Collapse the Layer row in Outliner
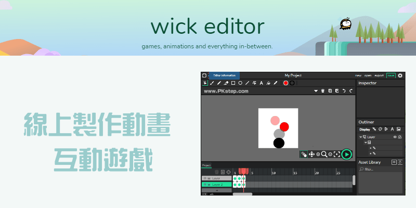The height and width of the screenshot is (208, 416). [360, 137]
